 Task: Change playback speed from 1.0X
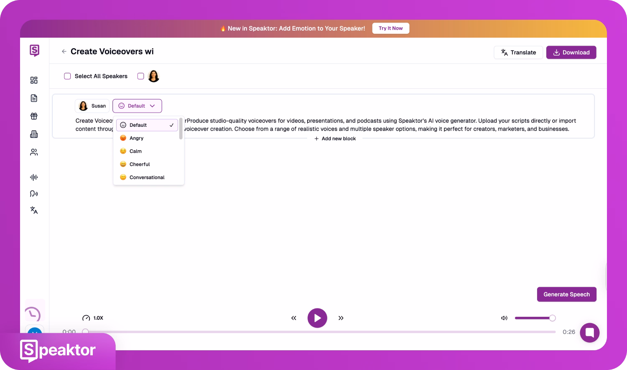93,318
